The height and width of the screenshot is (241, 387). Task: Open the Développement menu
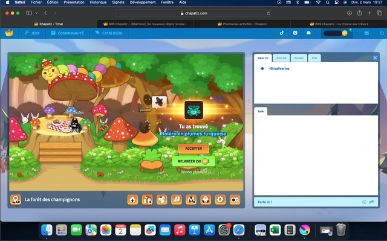pos(143,2)
